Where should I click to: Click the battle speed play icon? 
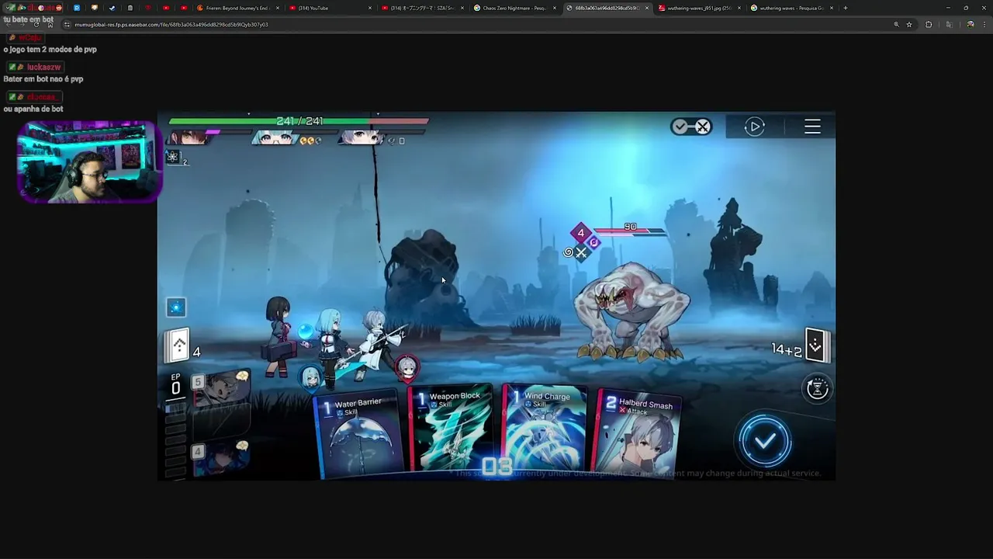click(x=755, y=127)
